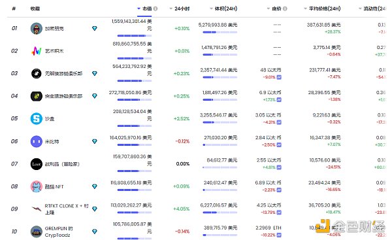Toggle the sort arrow before 平均价格(24H) header

pyautogui.click(x=305, y=9)
